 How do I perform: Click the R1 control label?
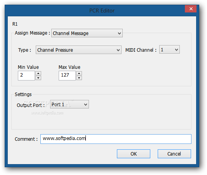[15, 24]
